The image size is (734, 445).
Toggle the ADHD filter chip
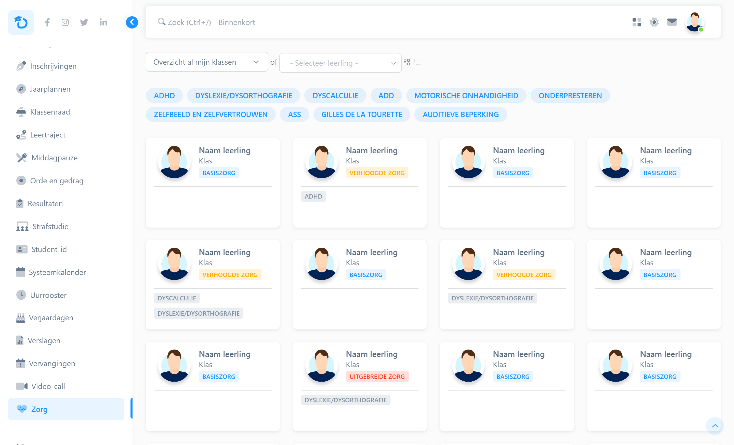click(164, 95)
